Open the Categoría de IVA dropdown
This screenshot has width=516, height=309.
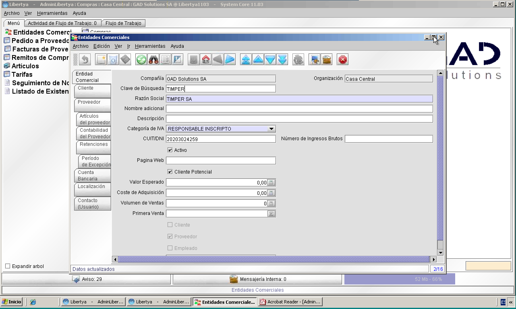coord(271,129)
